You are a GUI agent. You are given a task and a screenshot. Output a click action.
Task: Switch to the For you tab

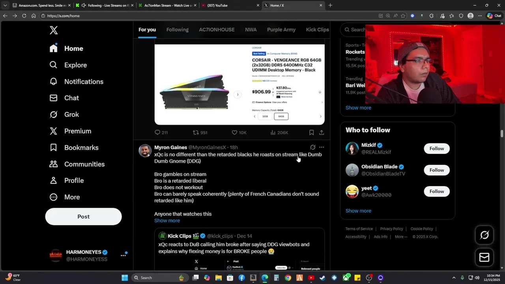click(x=147, y=30)
